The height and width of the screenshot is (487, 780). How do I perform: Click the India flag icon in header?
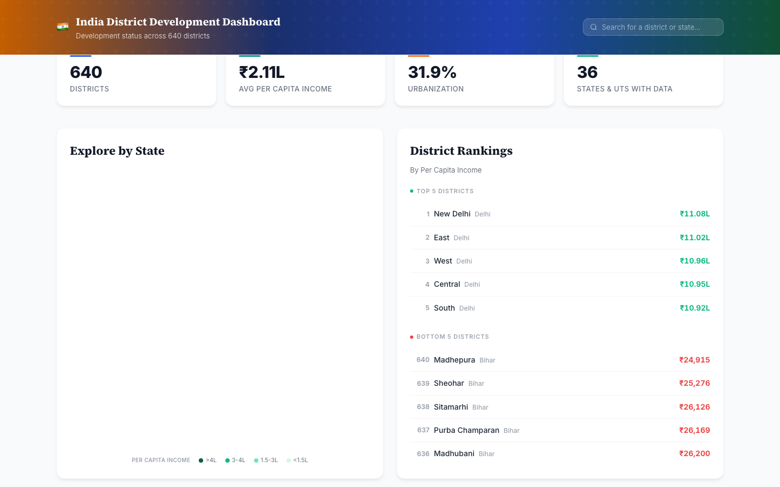pos(63,25)
